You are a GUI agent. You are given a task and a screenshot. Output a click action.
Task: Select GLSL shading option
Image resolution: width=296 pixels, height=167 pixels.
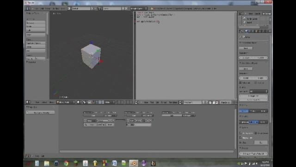click(263, 122)
